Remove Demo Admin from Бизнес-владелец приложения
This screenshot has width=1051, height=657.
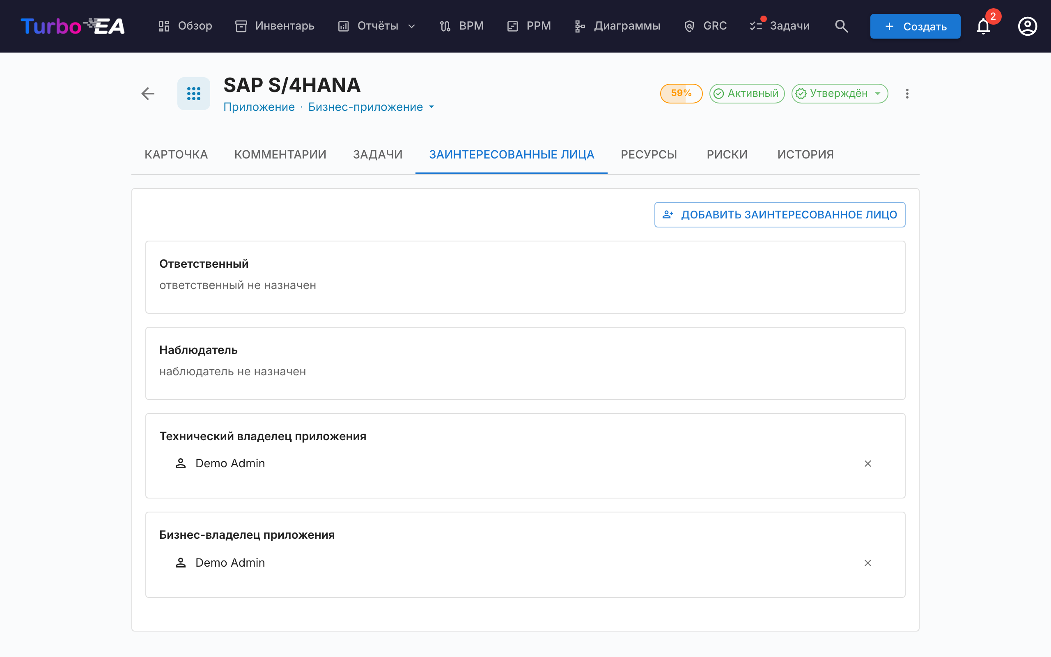coord(867,563)
